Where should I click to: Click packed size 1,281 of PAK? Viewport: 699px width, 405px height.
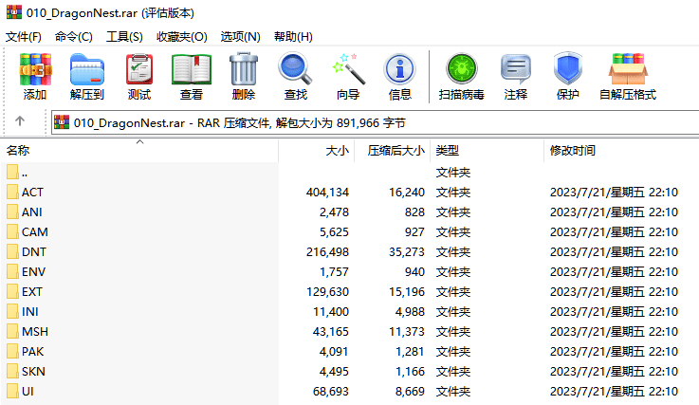point(410,352)
